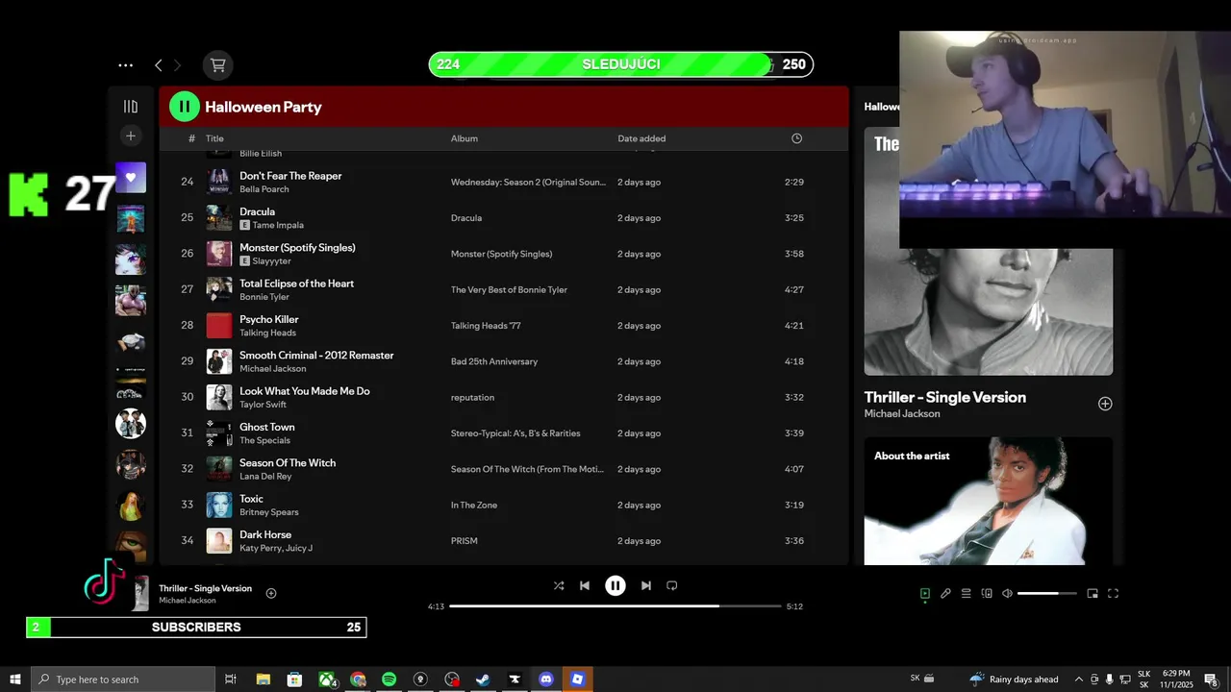
Task: Open the reputation album link
Action: click(472, 398)
